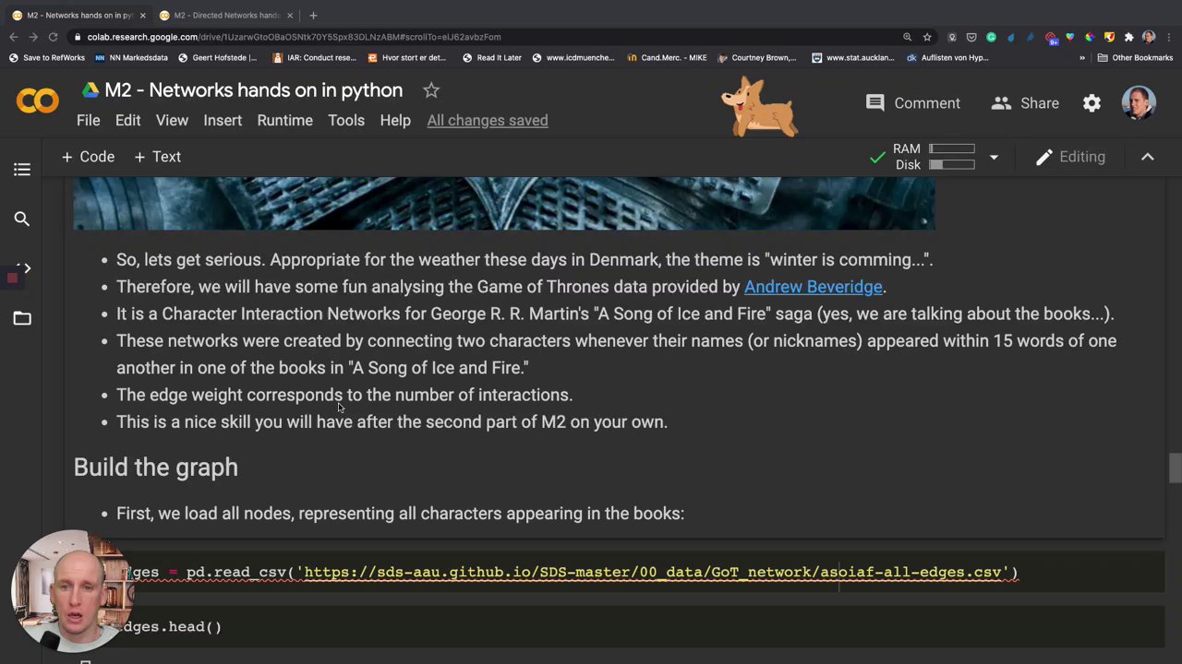
Task: Click the RAM usage bar
Action: [x=952, y=148]
